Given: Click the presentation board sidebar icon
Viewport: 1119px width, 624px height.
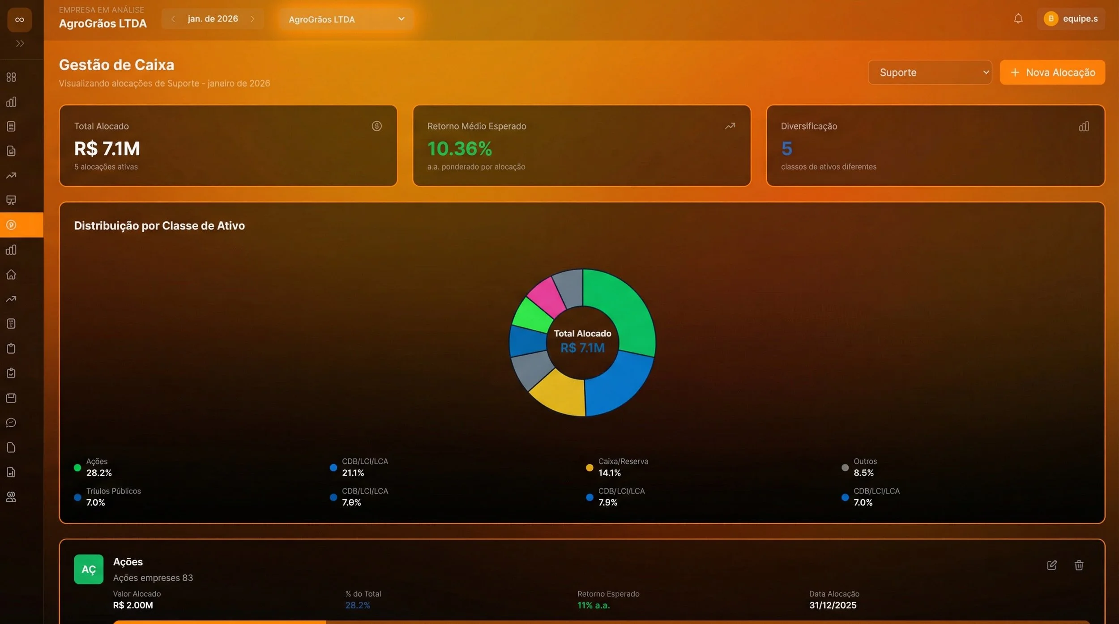Looking at the screenshot, I should coord(11,200).
